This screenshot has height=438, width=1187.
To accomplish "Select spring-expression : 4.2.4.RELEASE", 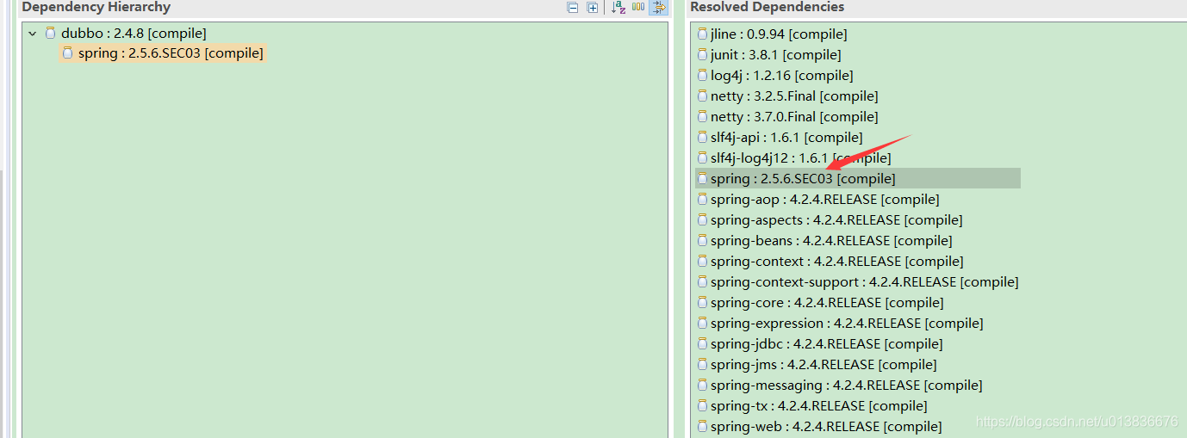I will (x=847, y=324).
